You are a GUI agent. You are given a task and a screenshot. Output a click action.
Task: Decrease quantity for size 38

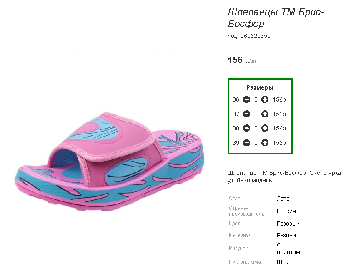pos(247,128)
